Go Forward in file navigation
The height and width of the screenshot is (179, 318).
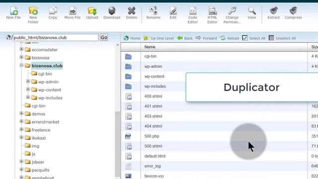206,38
